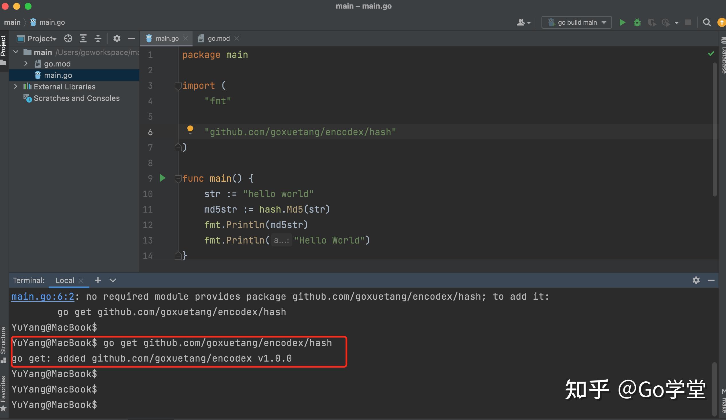Open the go build main configuration dropdown
726x420 pixels.
coord(576,22)
